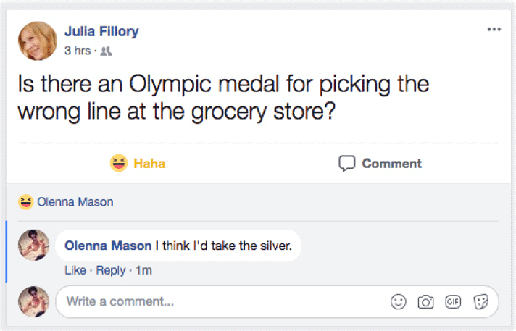This screenshot has height=331, width=516.
Task: Click the Haha reaction button
Action: [138, 164]
